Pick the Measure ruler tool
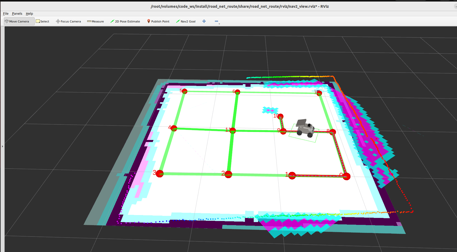457x252 pixels. tap(95, 21)
